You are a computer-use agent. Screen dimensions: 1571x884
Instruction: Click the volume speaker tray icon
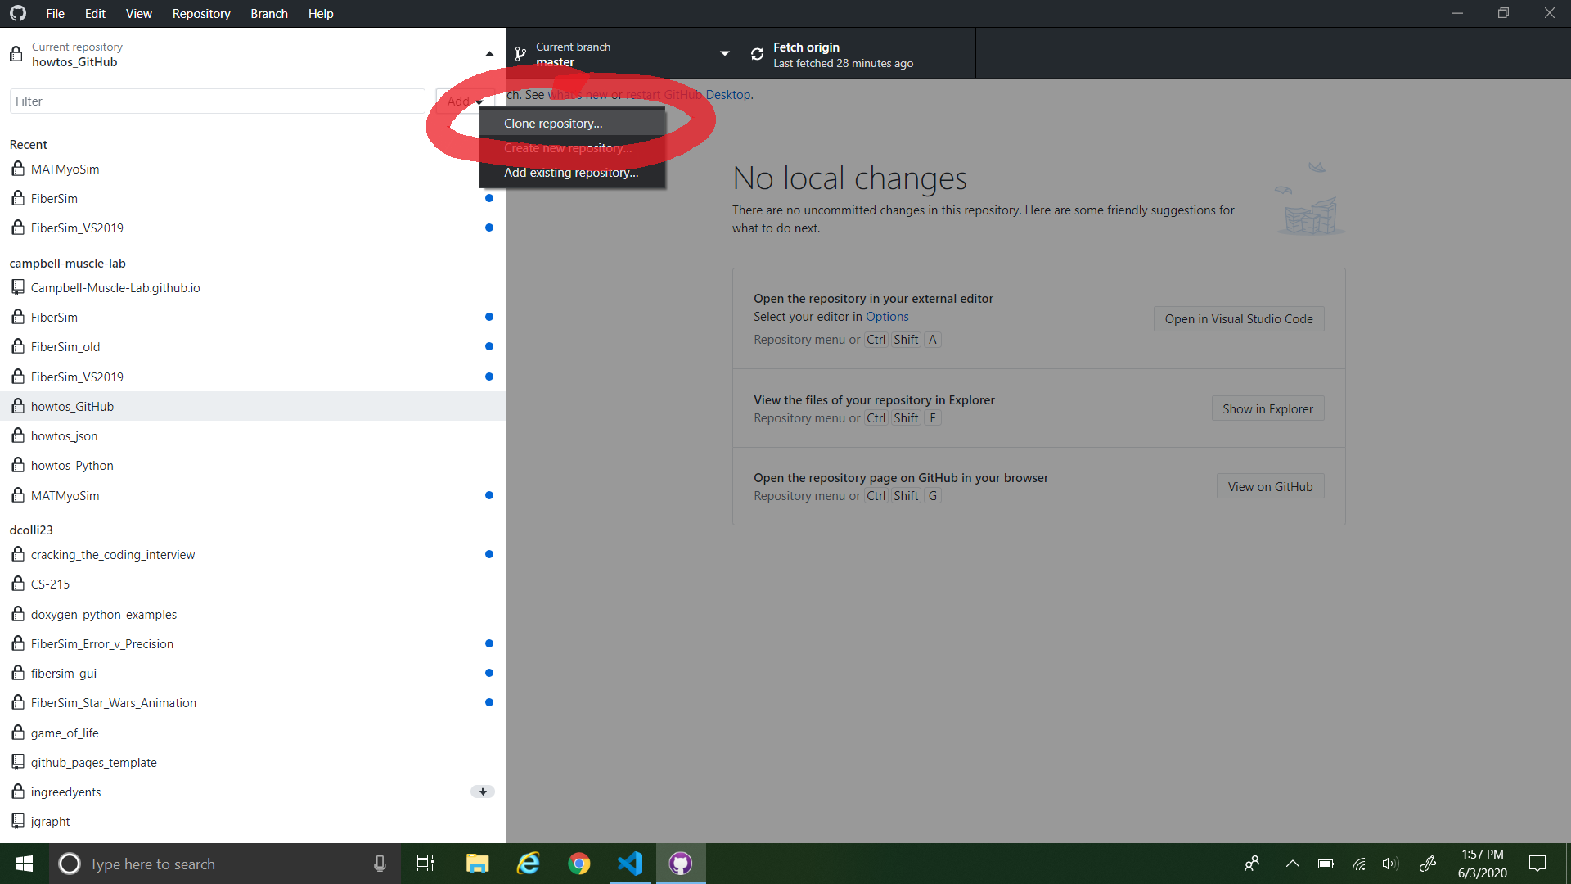pyautogui.click(x=1390, y=864)
